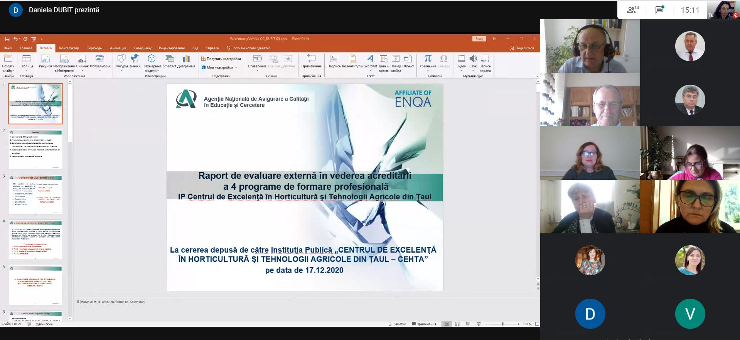Switch to Normal view in status bar

(x=447, y=324)
